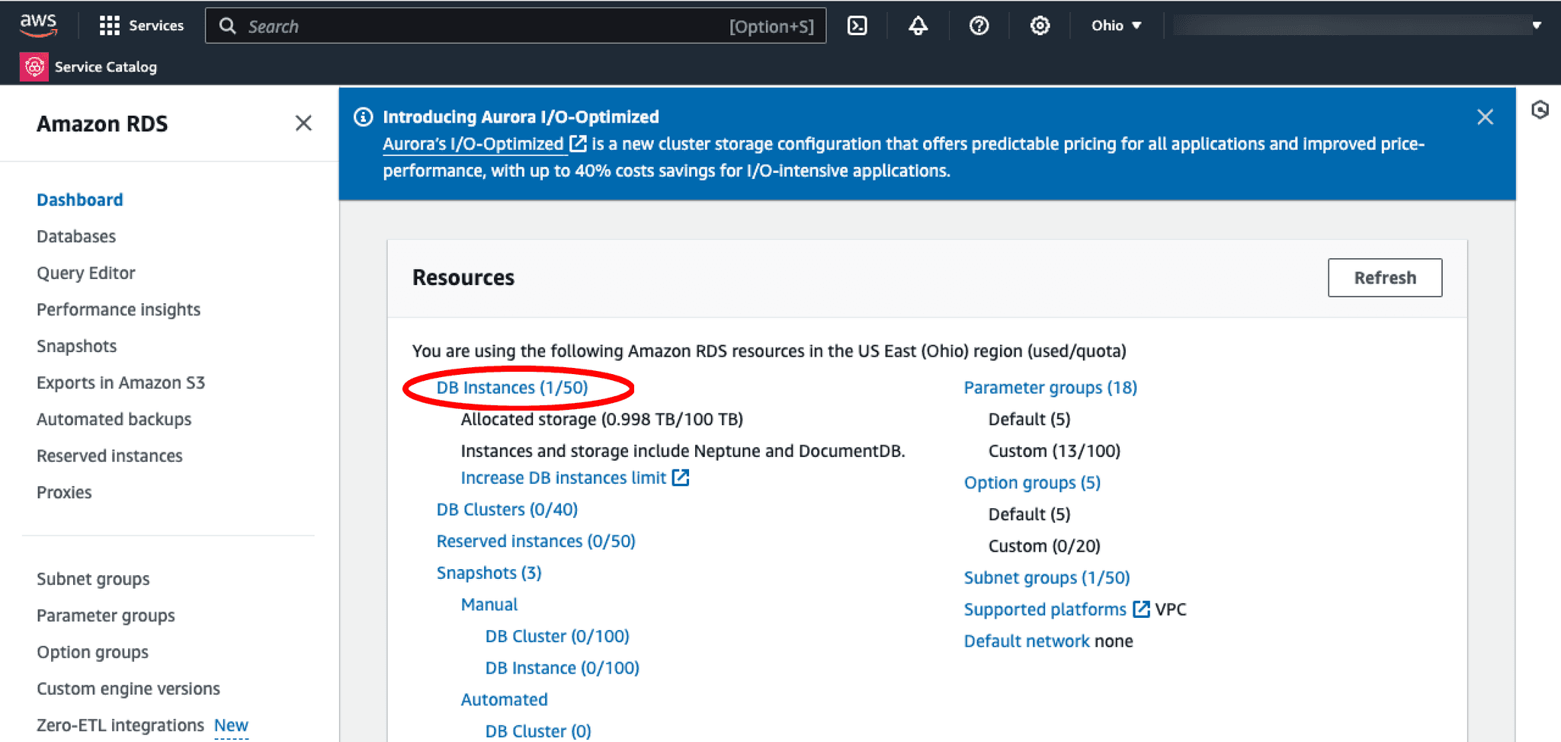Screen dimensions: 1561x742
Task: Open the help question mark menu
Action: point(979,26)
